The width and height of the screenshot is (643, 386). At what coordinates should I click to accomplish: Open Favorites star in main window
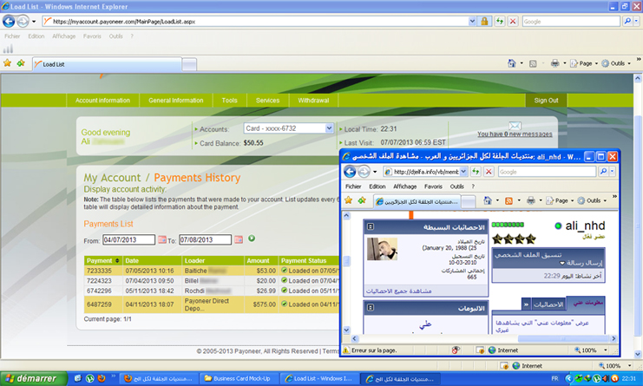point(8,63)
